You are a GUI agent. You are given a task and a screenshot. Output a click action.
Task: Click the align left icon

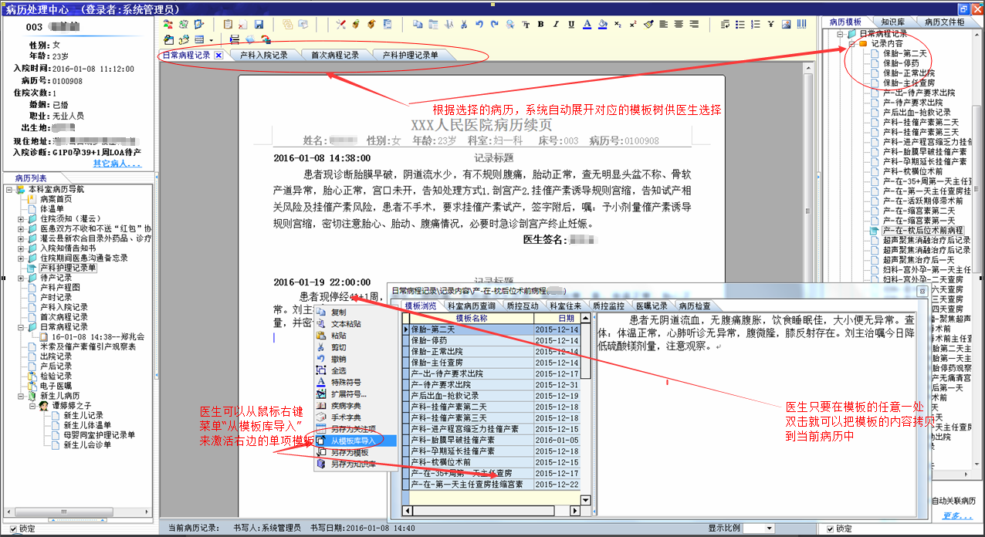[x=663, y=24]
